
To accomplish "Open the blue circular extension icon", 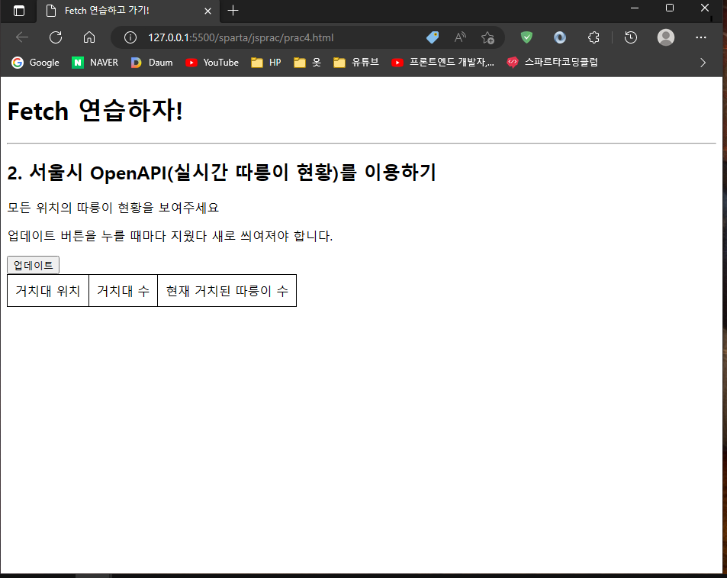I will point(560,37).
